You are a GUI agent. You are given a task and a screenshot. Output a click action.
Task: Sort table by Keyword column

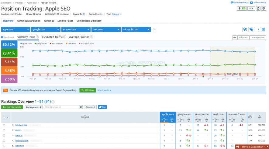pos(85,117)
